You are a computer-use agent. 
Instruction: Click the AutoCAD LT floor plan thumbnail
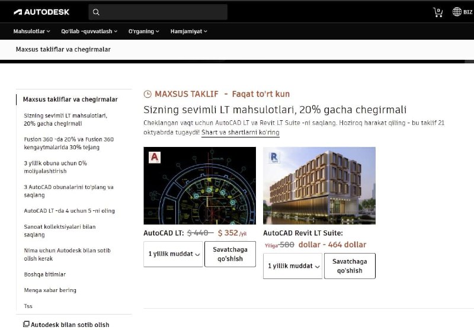pyautogui.click(x=200, y=185)
